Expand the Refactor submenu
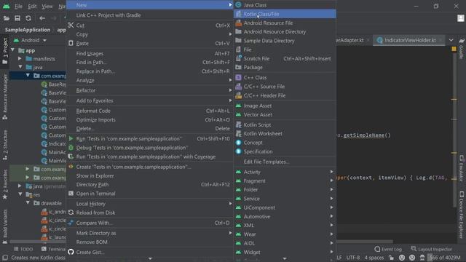 [x=150, y=90]
